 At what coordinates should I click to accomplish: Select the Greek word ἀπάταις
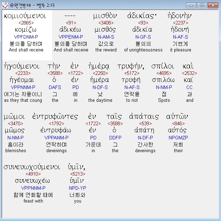tap(144, 117)
